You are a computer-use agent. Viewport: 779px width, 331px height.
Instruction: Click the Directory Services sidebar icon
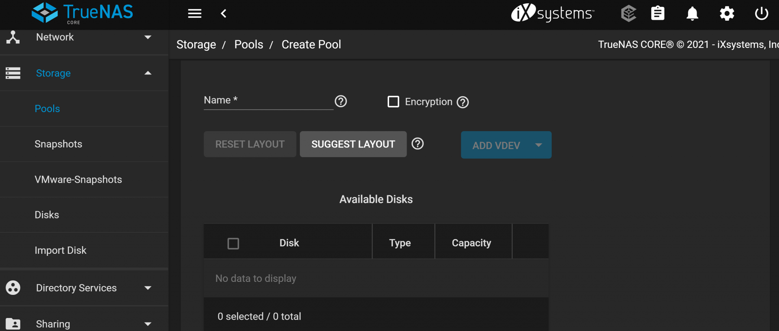click(x=13, y=288)
